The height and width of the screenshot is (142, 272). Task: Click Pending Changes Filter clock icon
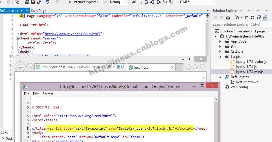tap(237, 17)
